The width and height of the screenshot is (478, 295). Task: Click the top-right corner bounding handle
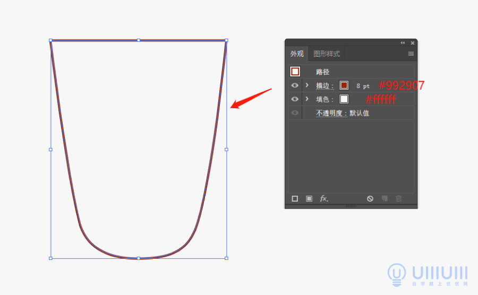226,40
